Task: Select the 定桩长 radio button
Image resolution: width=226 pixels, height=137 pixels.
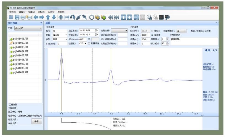Action: coord(152,31)
